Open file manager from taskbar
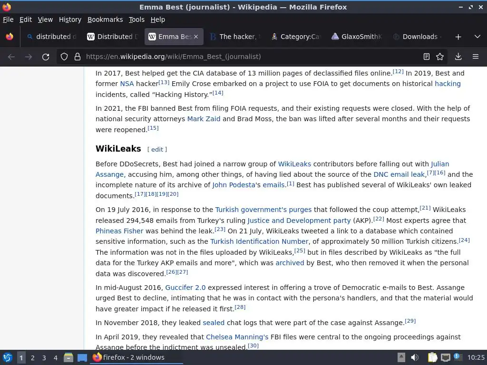This screenshot has width=487, height=365. pos(68,357)
